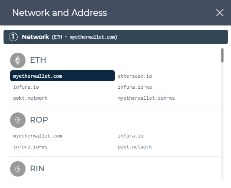231x188 pixels.
Task: Pick pokt.network node under ROP
Action: (135, 147)
